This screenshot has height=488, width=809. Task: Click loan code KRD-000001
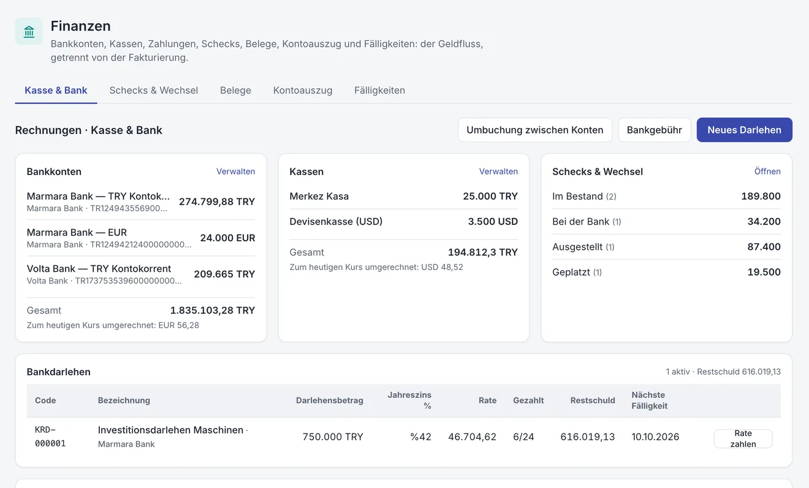tap(50, 437)
